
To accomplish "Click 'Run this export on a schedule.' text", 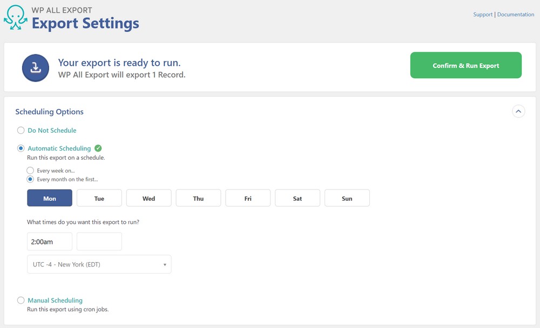I will (66, 158).
